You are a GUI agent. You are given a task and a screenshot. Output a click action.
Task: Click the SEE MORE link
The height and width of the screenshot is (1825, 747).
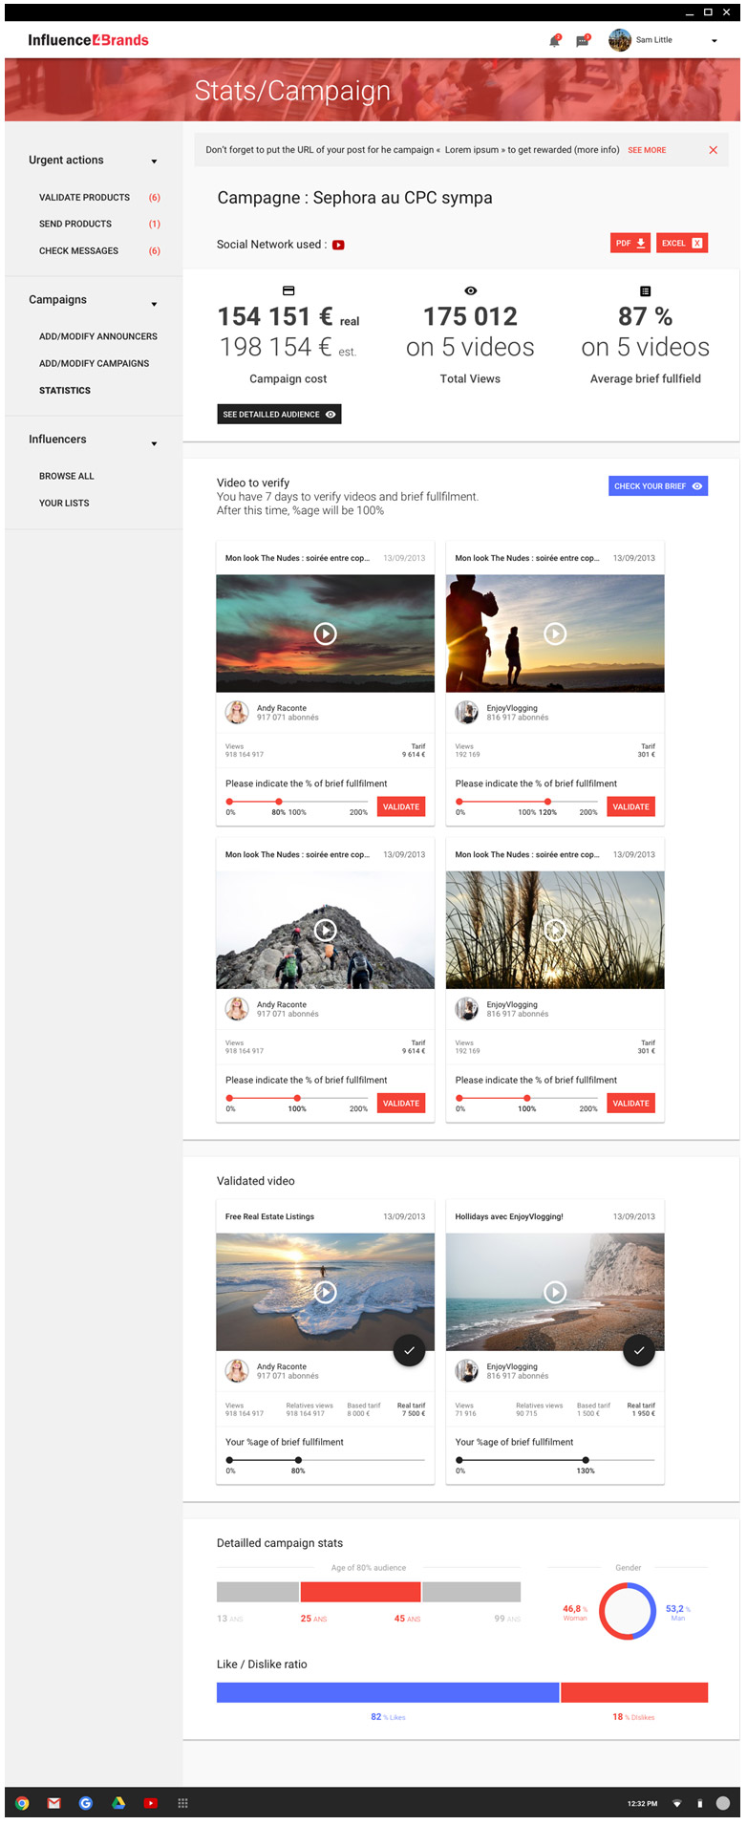click(x=647, y=150)
